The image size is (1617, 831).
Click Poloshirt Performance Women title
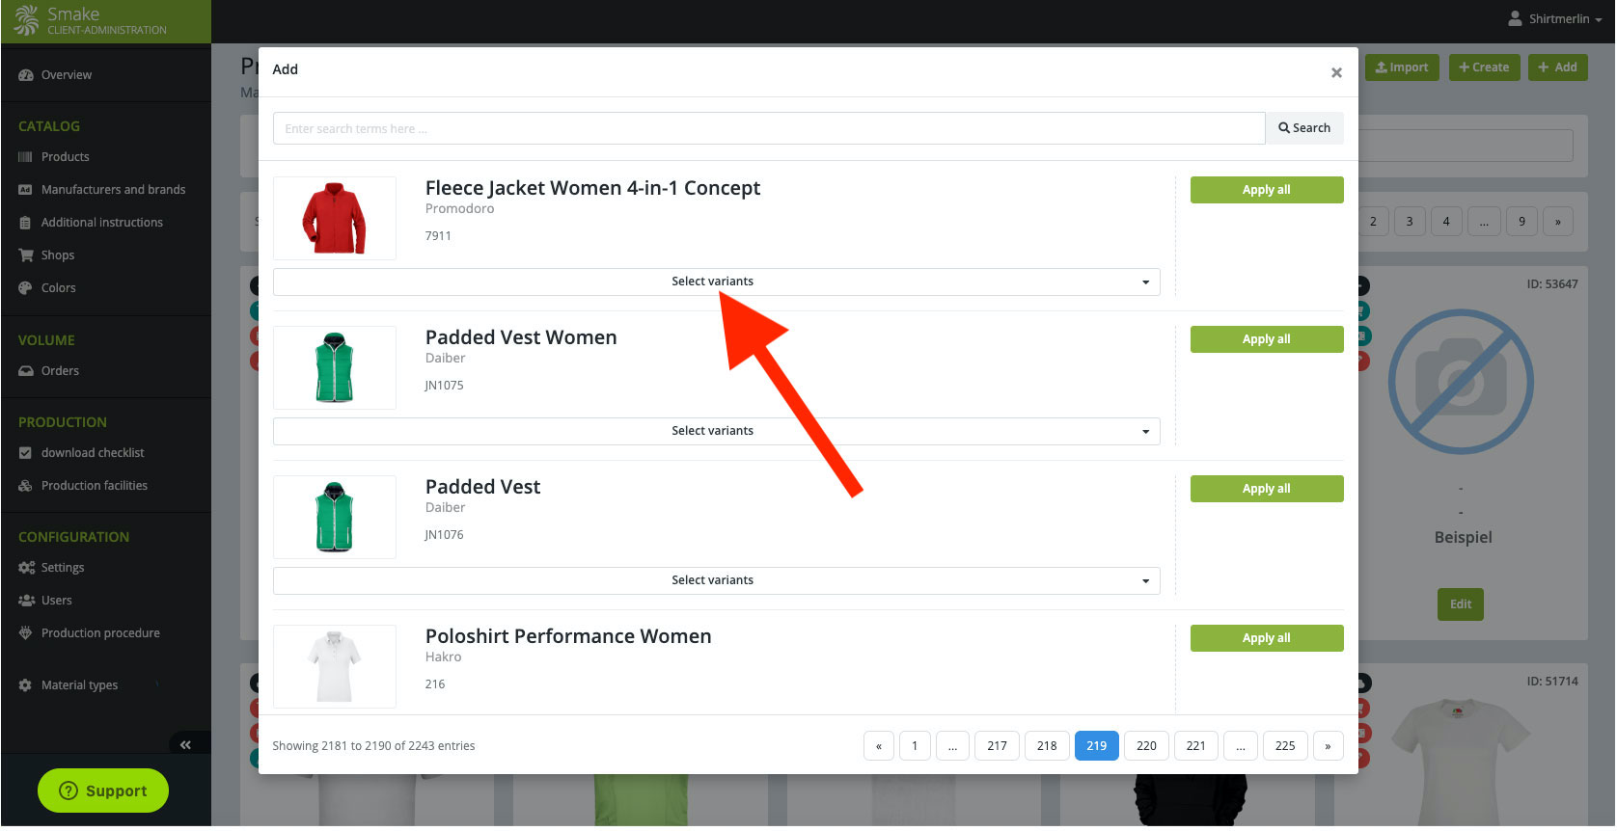[x=568, y=636]
